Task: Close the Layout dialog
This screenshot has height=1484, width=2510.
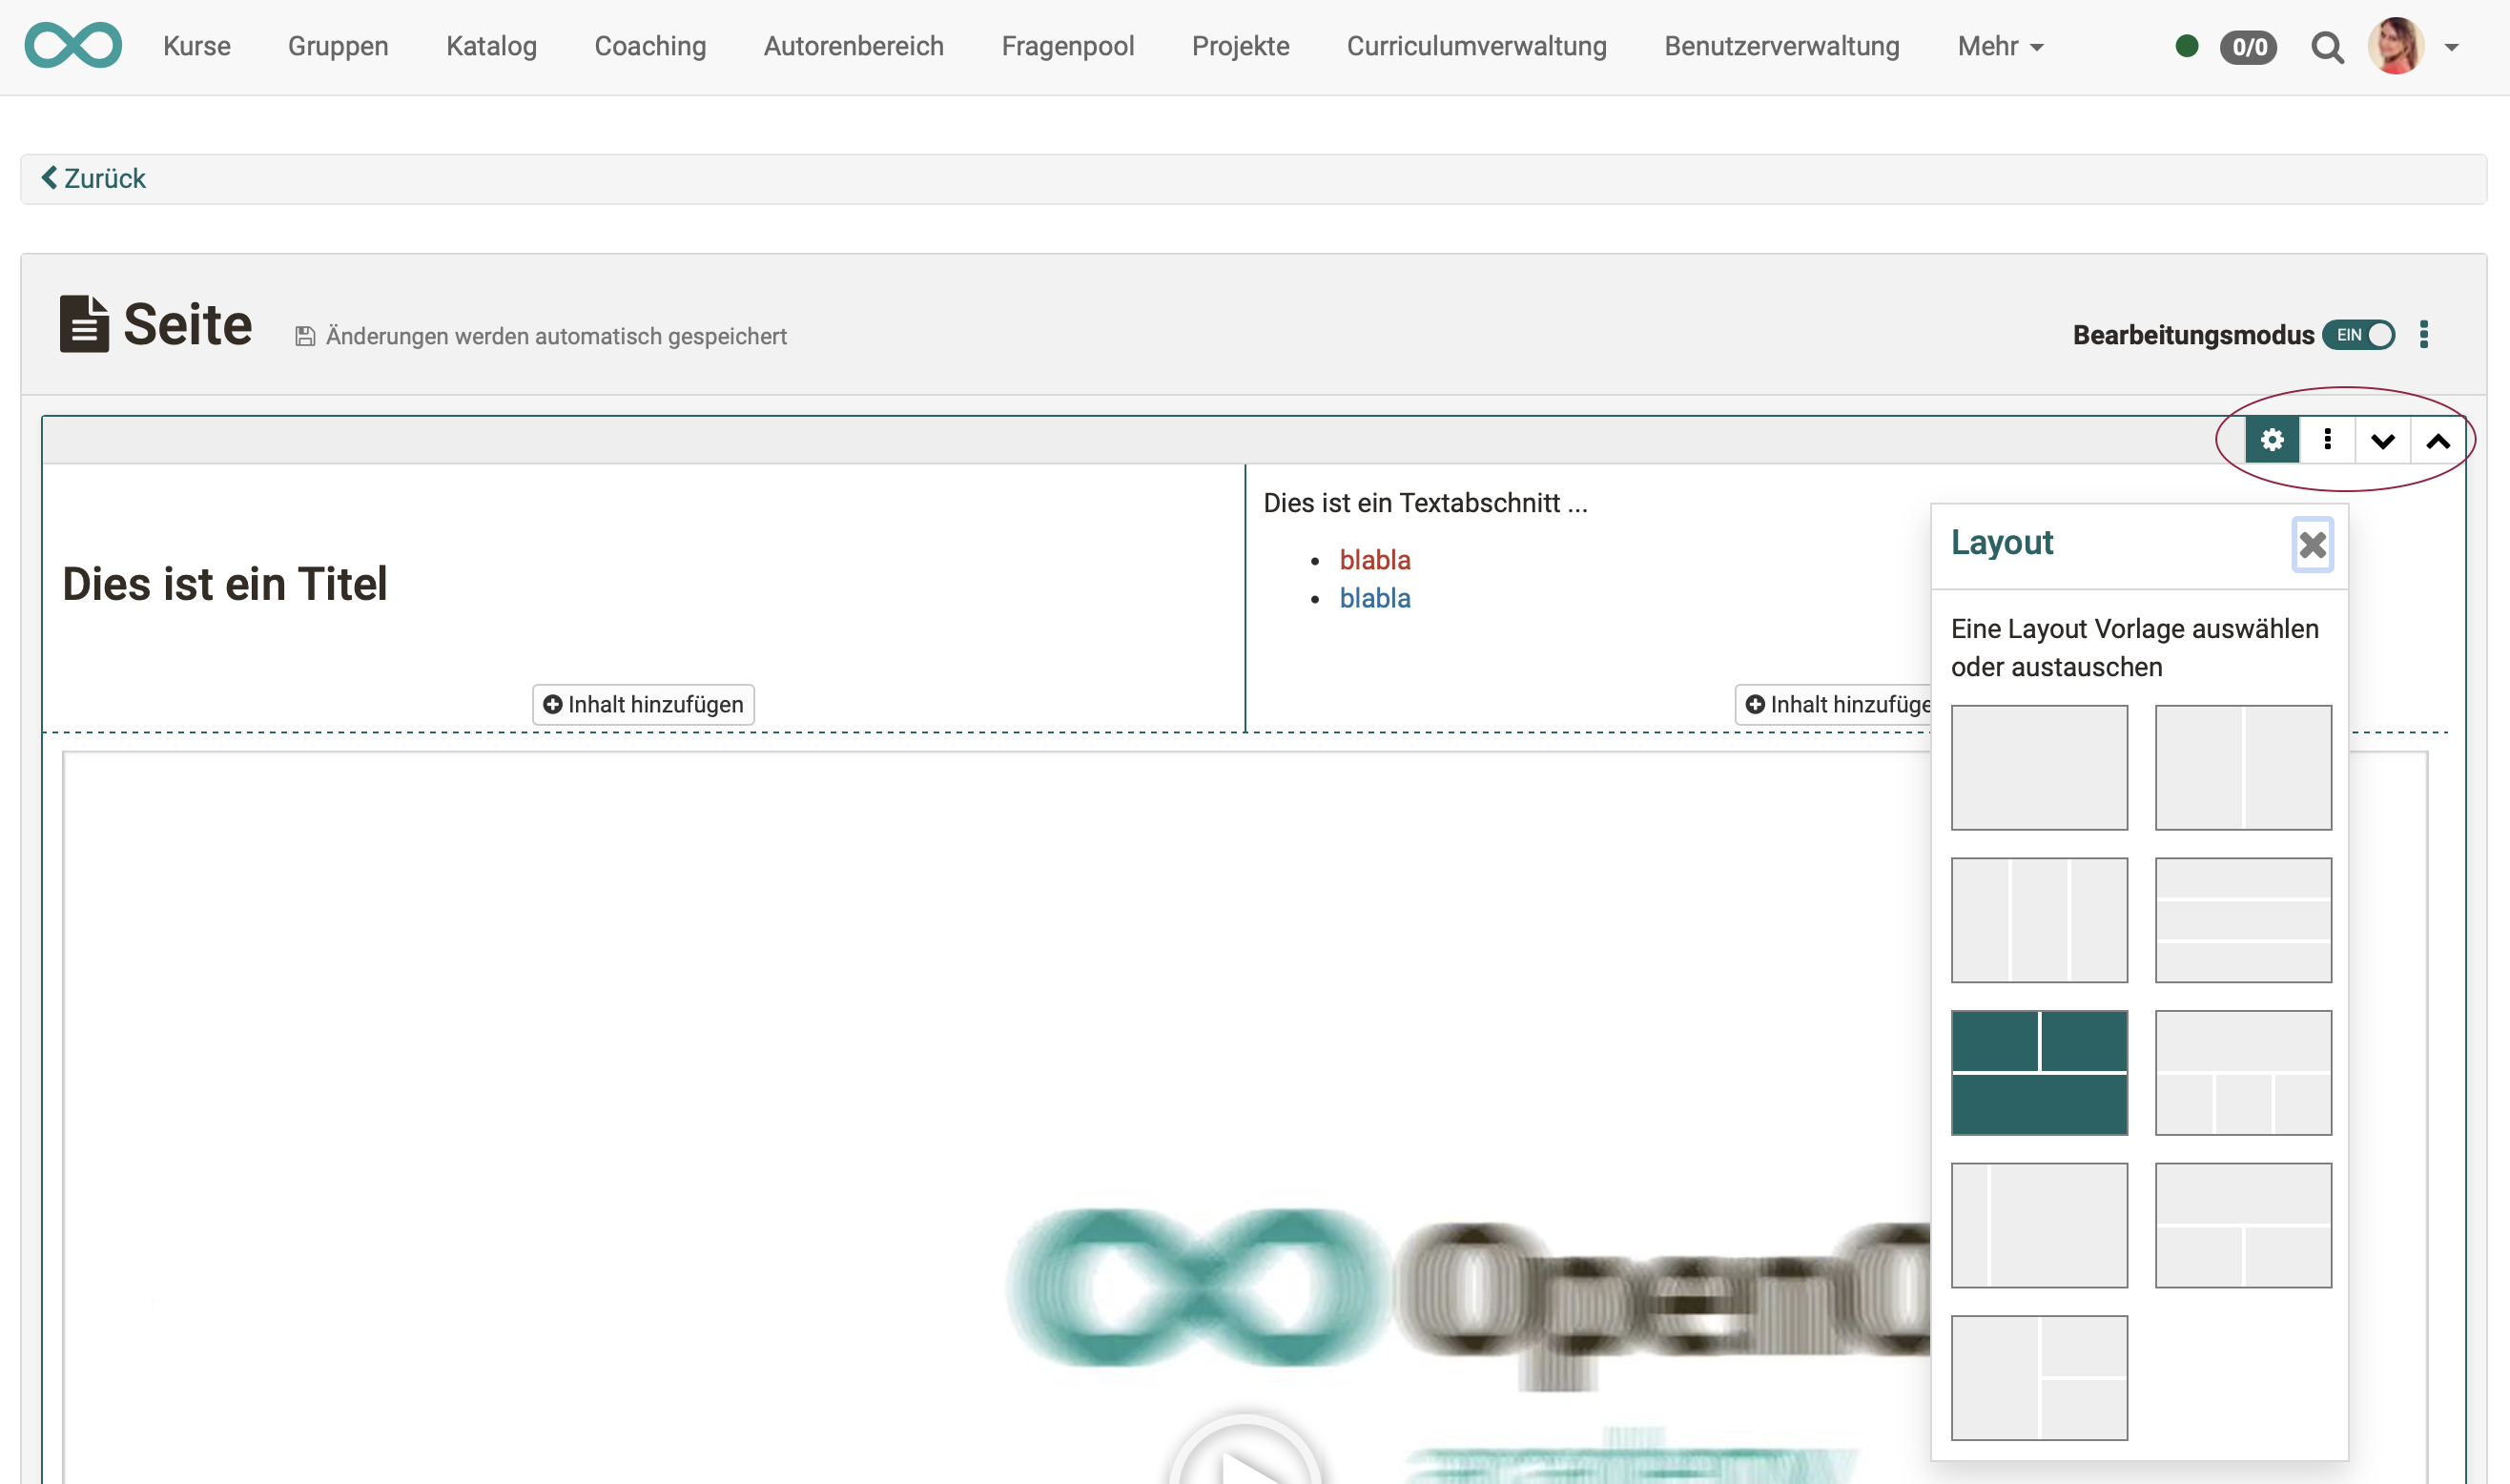Action: pos(2312,545)
